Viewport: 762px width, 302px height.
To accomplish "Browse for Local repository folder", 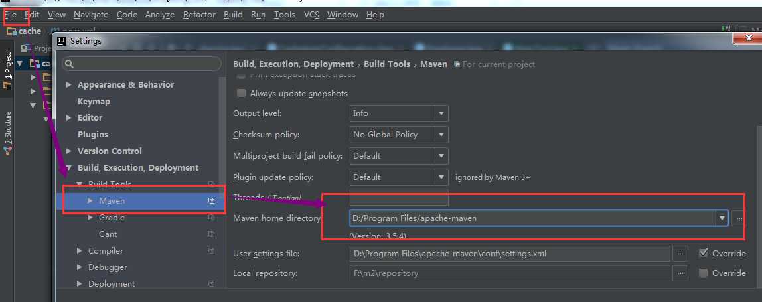I will 680,273.
